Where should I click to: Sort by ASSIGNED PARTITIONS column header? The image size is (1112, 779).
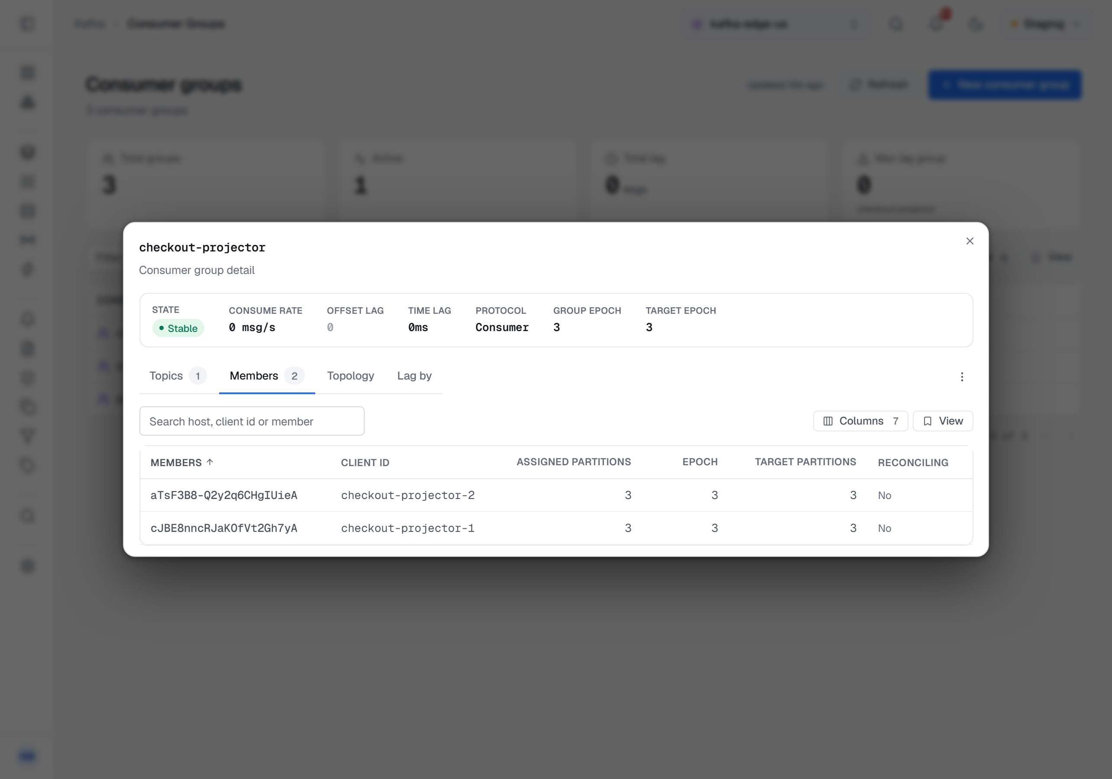573,462
